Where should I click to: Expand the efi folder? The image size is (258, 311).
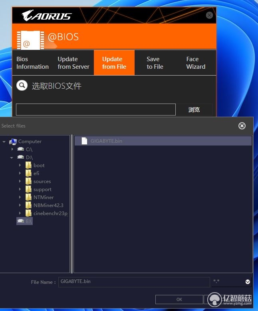pos(20,173)
